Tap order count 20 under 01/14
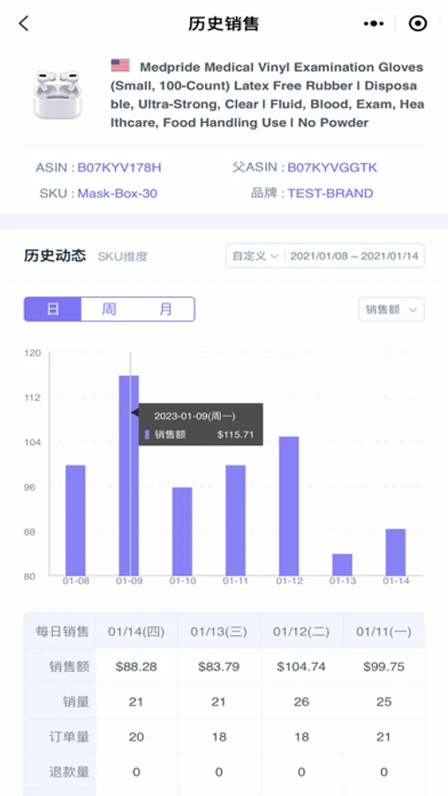This screenshot has width=448, height=796. [x=136, y=737]
